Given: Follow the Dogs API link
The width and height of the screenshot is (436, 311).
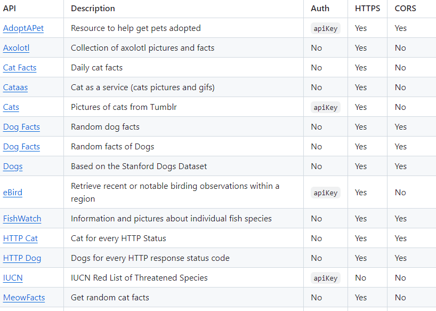Looking at the screenshot, I should 13,166.
